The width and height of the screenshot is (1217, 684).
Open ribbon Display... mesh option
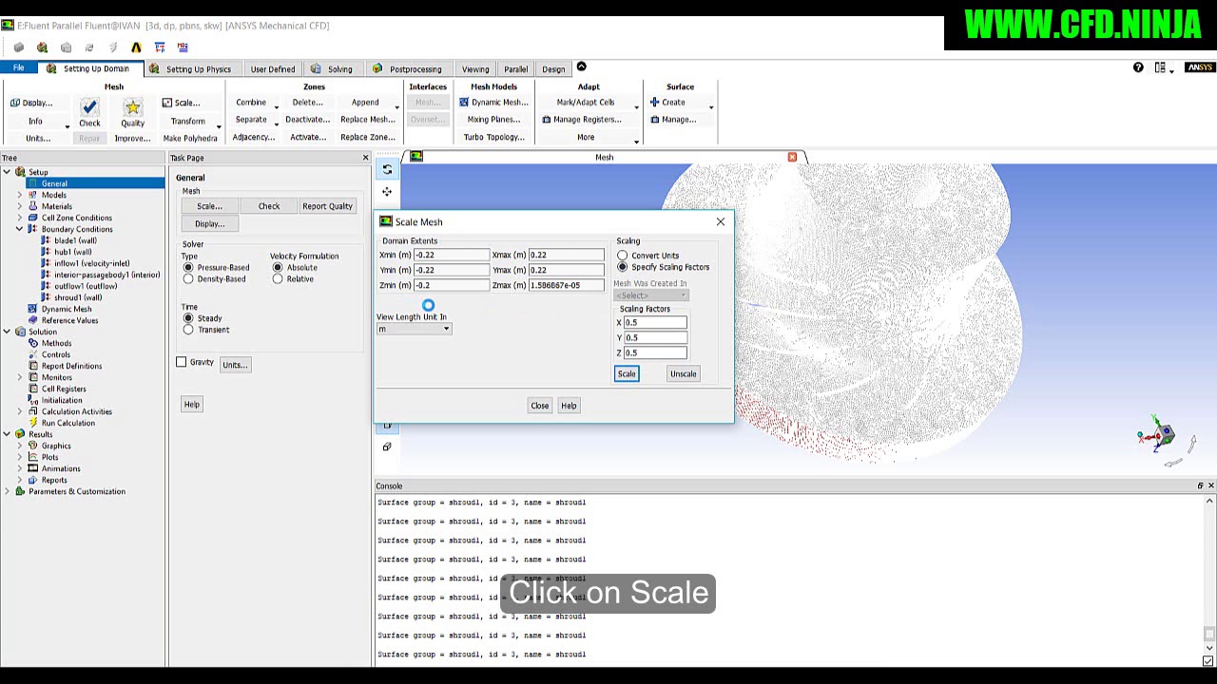[x=31, y=103]
